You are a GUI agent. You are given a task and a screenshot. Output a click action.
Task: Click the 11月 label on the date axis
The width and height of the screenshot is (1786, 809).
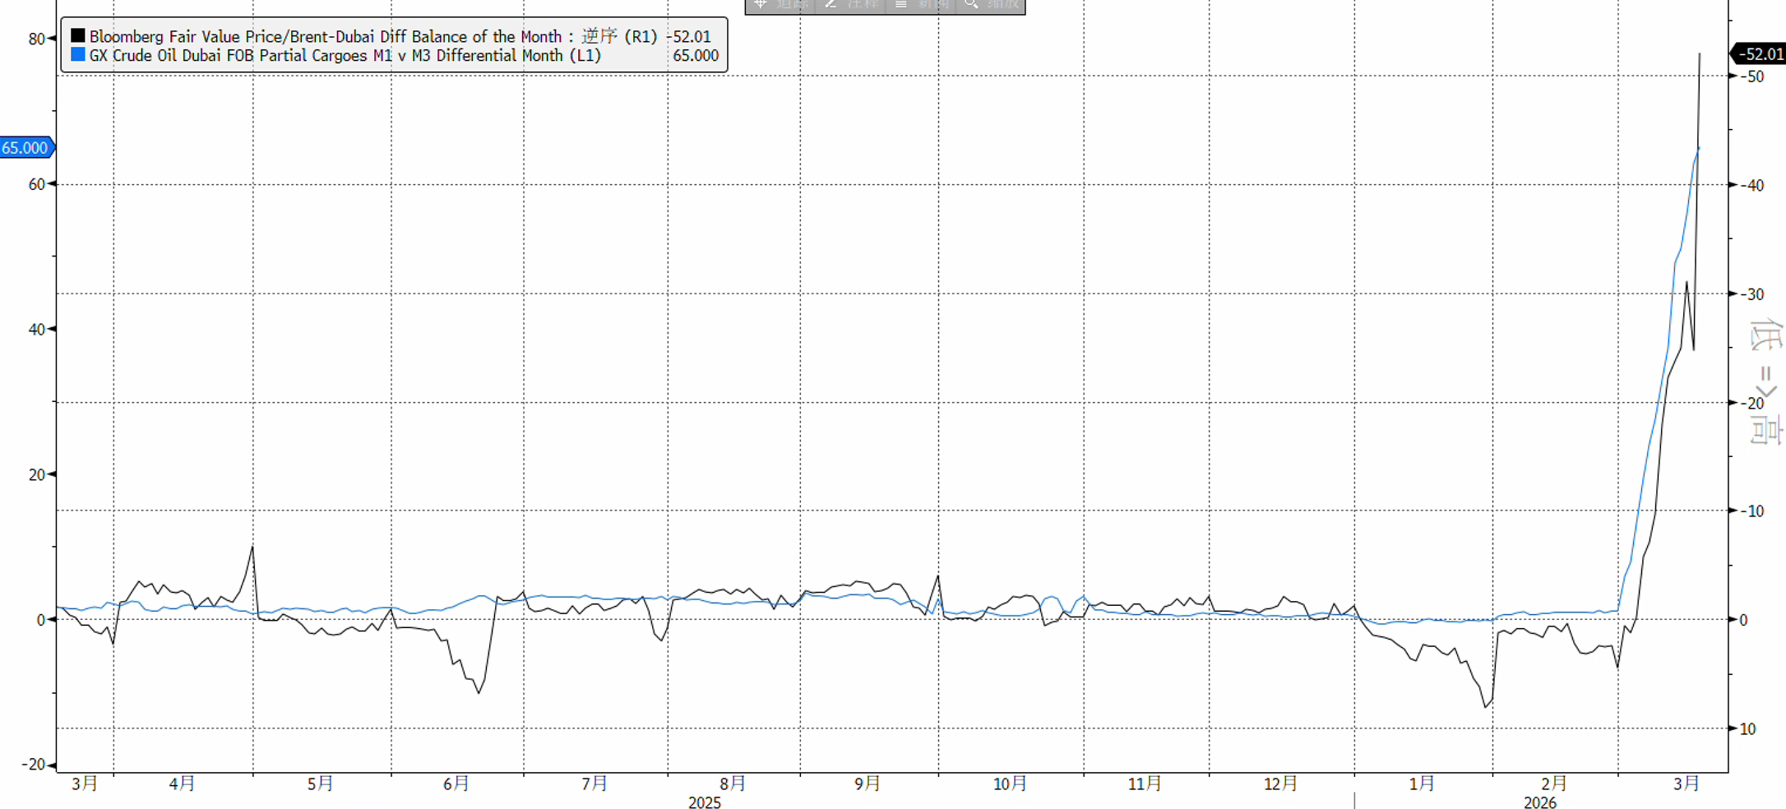point(1145,784)
